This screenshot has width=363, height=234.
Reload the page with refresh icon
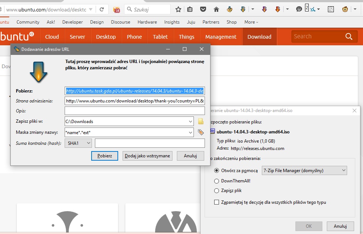pyautogui.click(x=102, y=10)
